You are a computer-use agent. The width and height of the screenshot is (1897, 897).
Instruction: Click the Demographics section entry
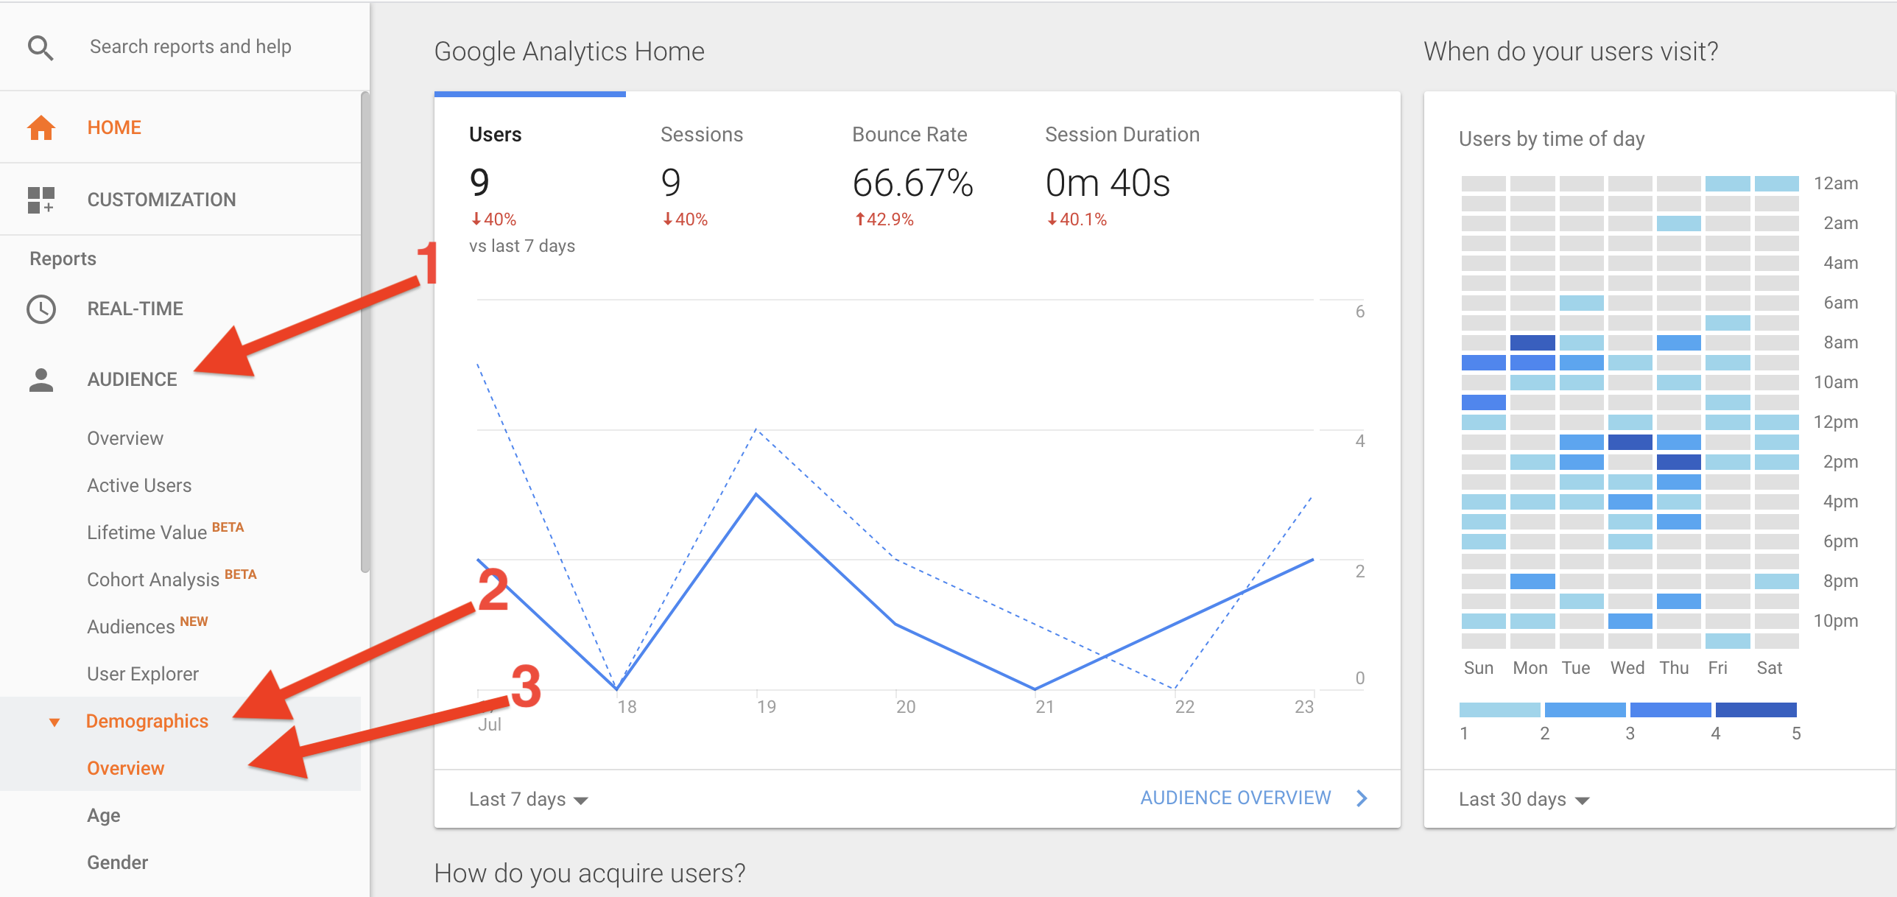147,720
